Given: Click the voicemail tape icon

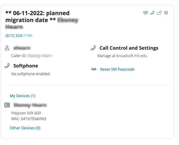Looking at the screenshot, I should click(x=94, y=69).
